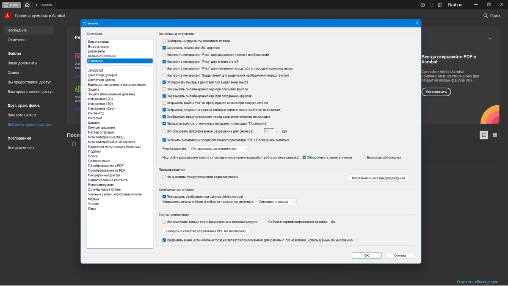Select 'Диспетчер доверия' category
Viewport: 508px width, 286px height.
tap(119, 75)
